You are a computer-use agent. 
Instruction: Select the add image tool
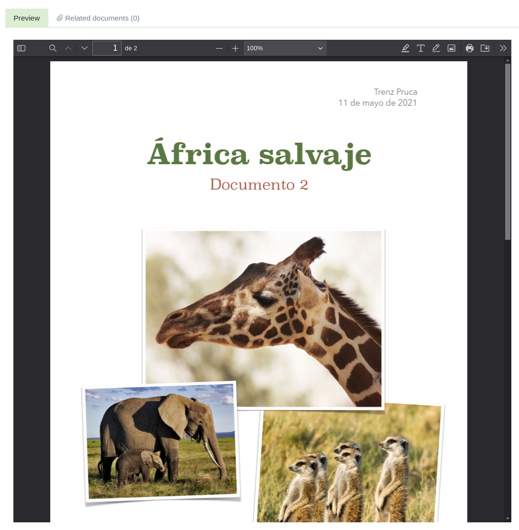coord(451,48)
